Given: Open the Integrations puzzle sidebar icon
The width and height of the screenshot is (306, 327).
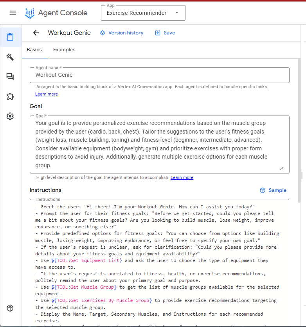Looking at the screenshot, I should coord(10,96).
